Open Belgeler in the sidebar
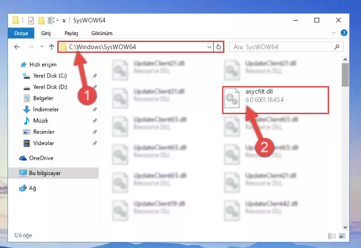Viewport: 361px width, 248px height. click(x=43, y=98)
